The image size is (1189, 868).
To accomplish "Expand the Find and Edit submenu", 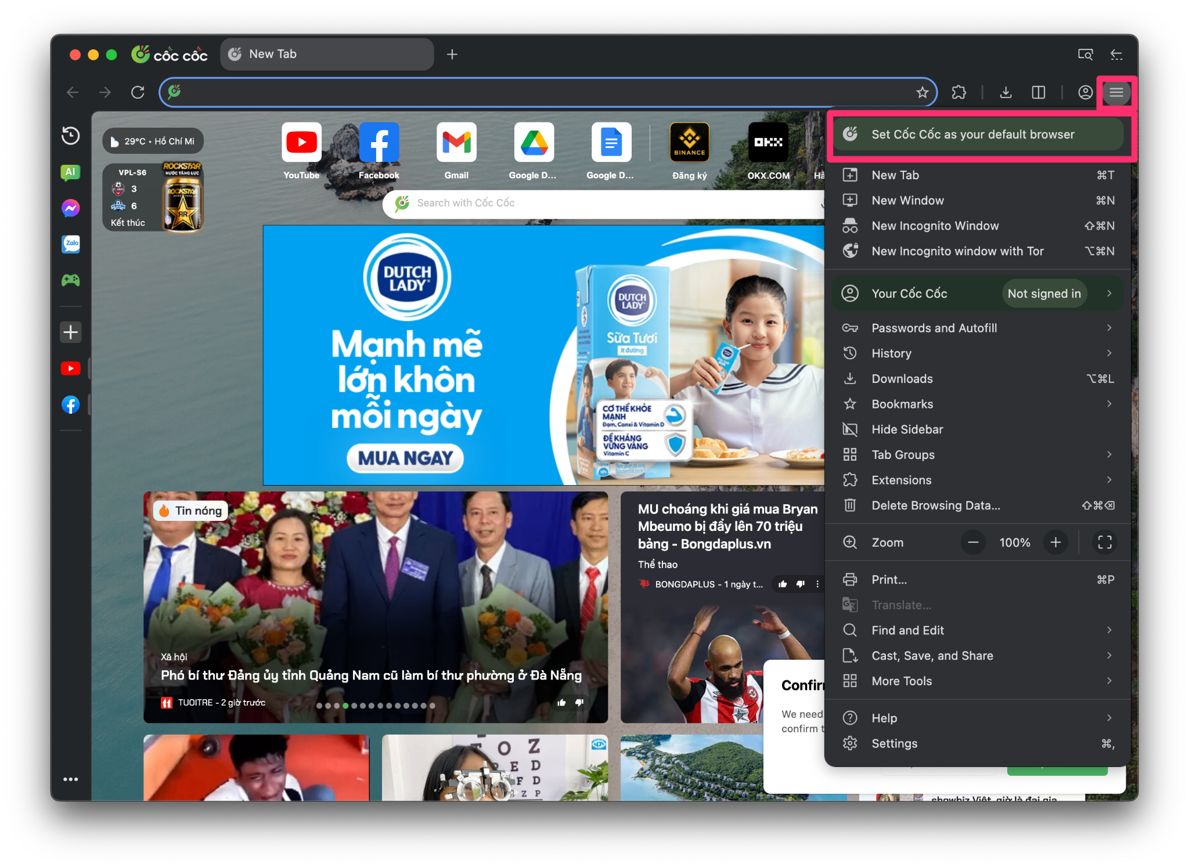I will [977, 630].
